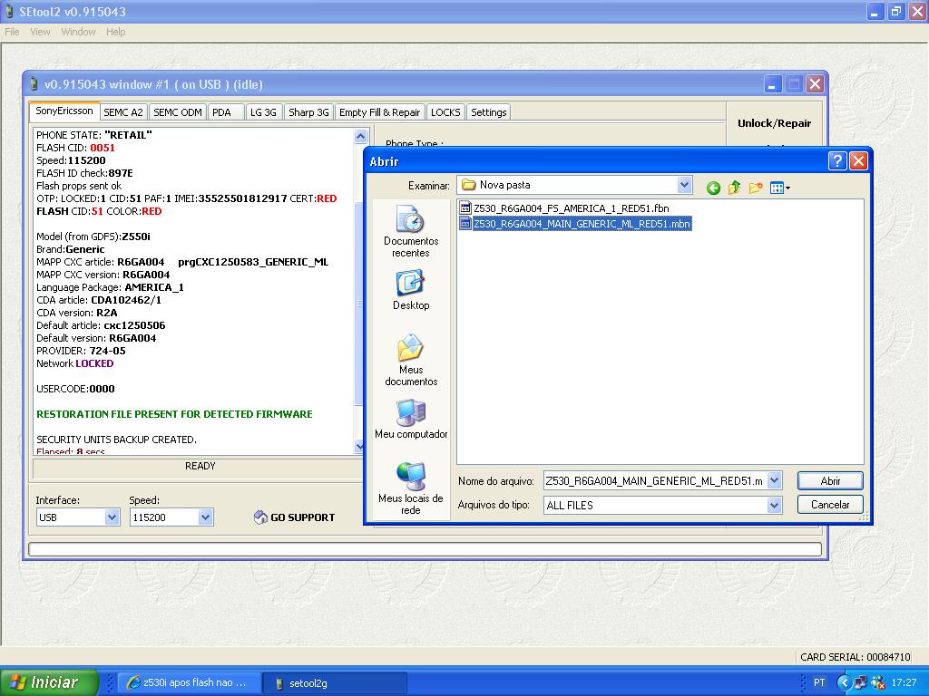Expand the Nome do arquivo dropdown
The height and width of the screenshot is (696, 929).
point(774,480)
